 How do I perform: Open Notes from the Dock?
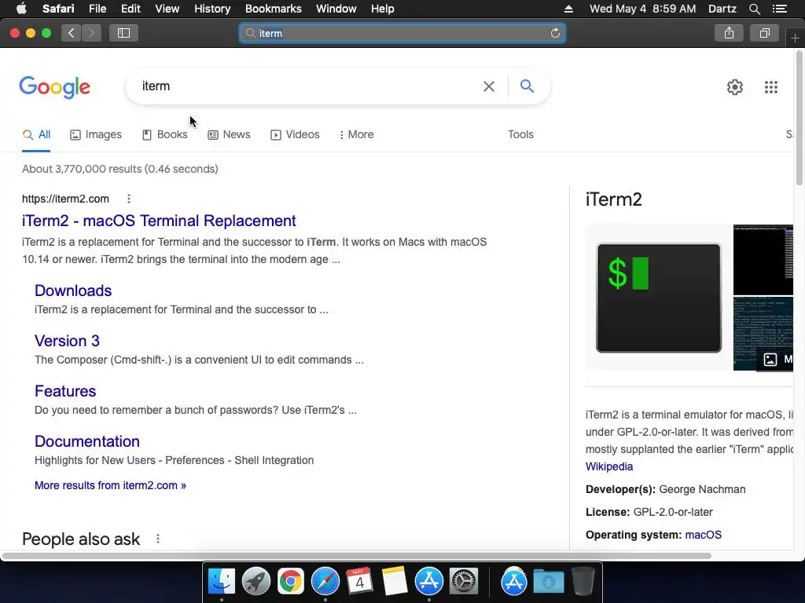point(395,582)
